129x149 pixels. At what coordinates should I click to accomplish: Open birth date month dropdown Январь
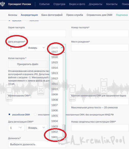pyautogui.click(x=37, y=48)
